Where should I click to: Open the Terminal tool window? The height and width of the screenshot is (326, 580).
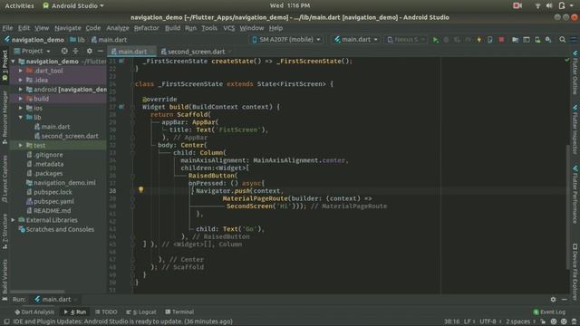[x=179, y=312]
